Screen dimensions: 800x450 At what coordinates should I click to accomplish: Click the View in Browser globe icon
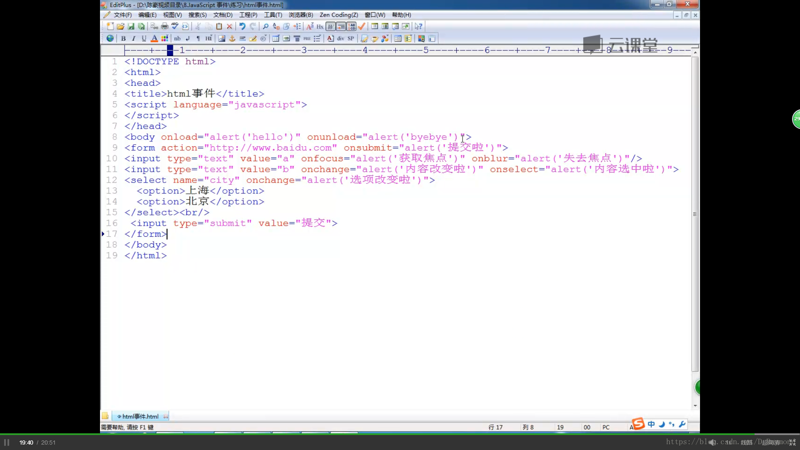(110, 38)
